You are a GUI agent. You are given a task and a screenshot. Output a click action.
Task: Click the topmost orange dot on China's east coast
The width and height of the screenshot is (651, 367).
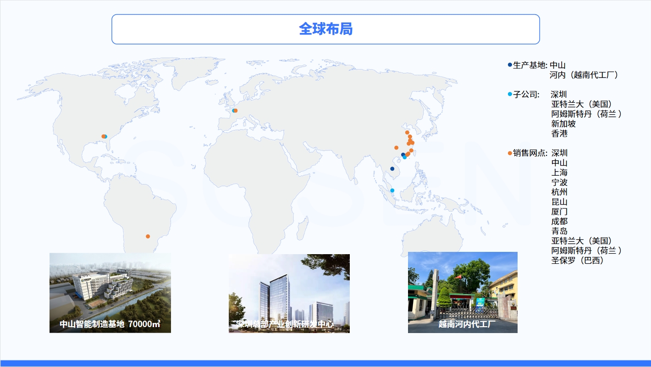407,132
